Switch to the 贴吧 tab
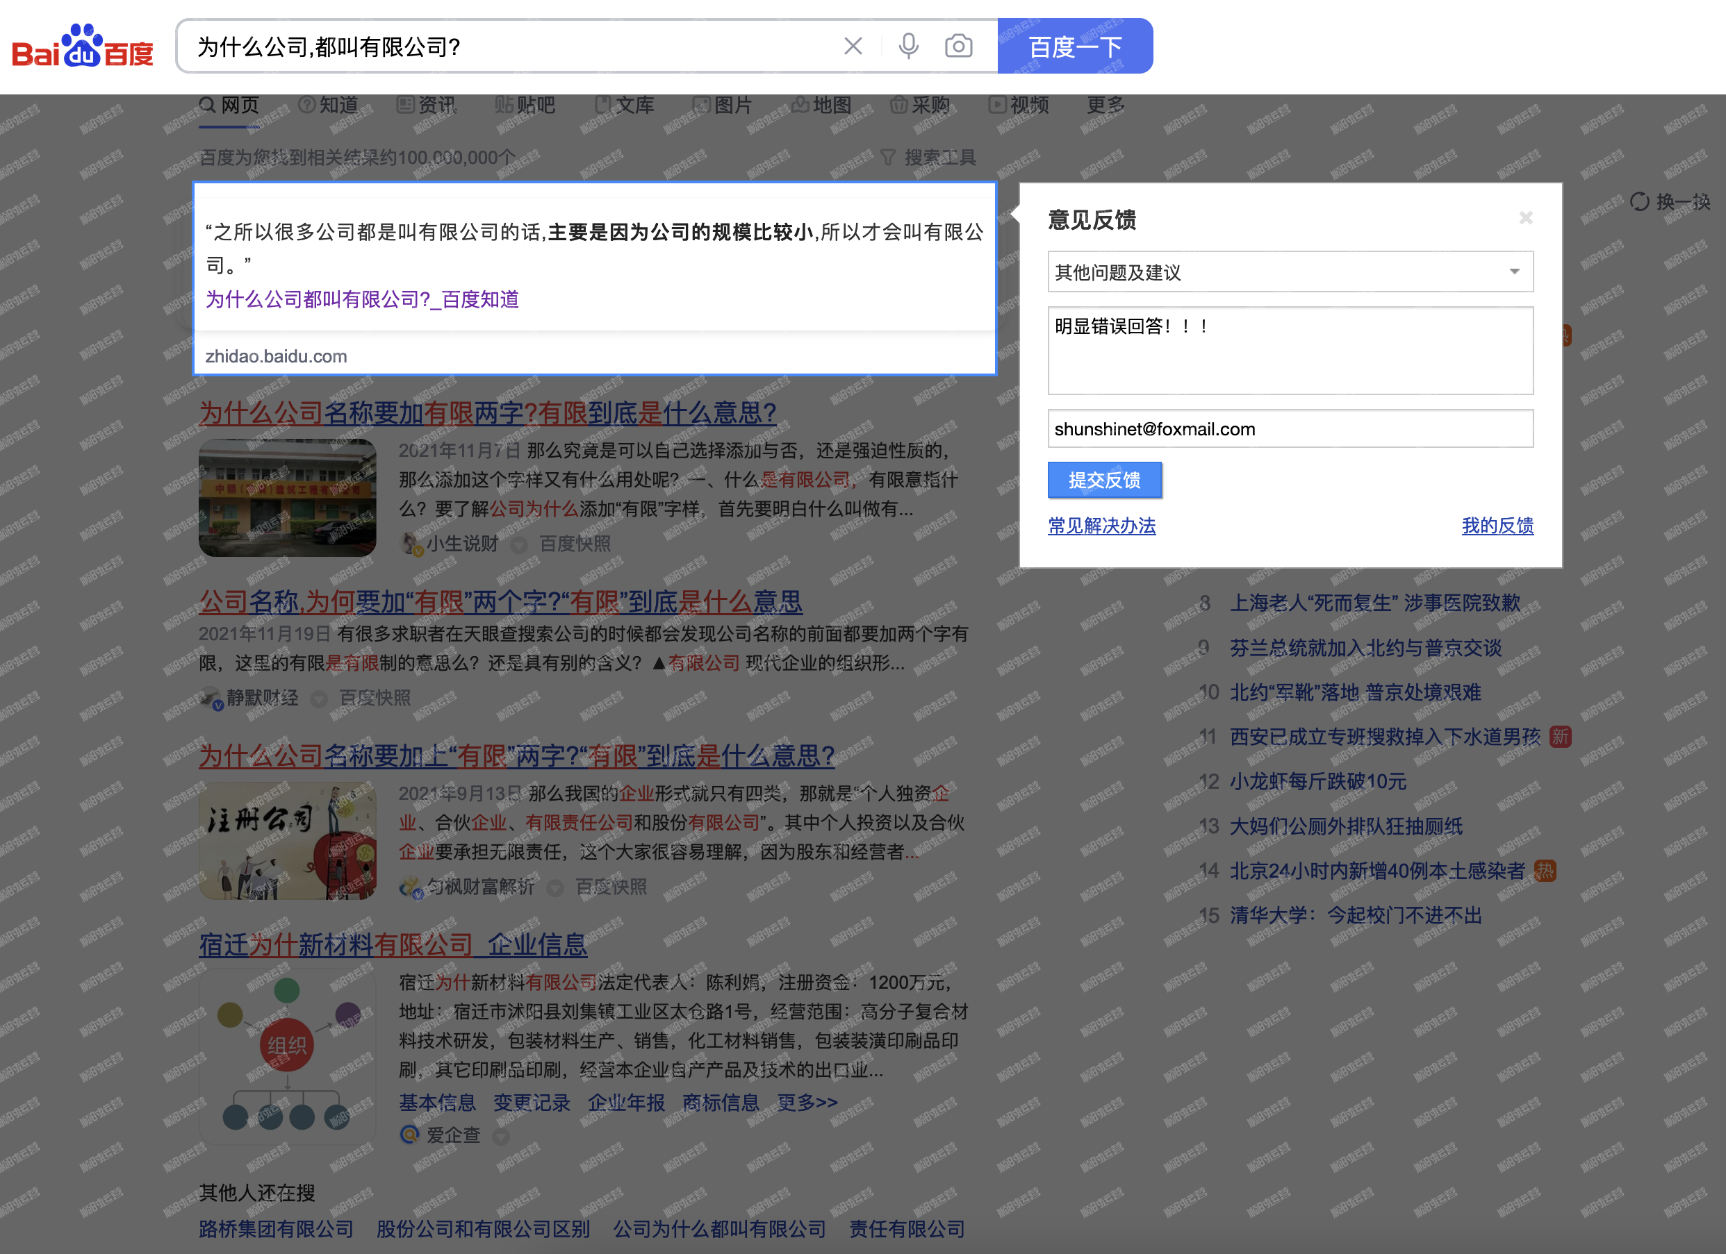 pos(525,105)
